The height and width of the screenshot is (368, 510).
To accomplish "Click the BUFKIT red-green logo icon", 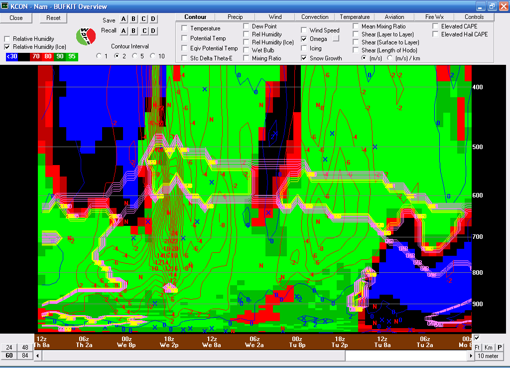I will pos(86,36).
